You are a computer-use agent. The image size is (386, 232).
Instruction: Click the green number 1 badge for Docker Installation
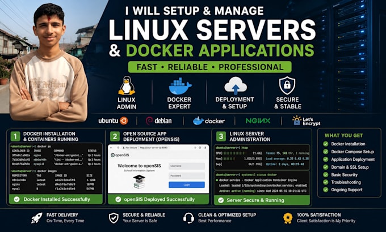click(15, 136)
